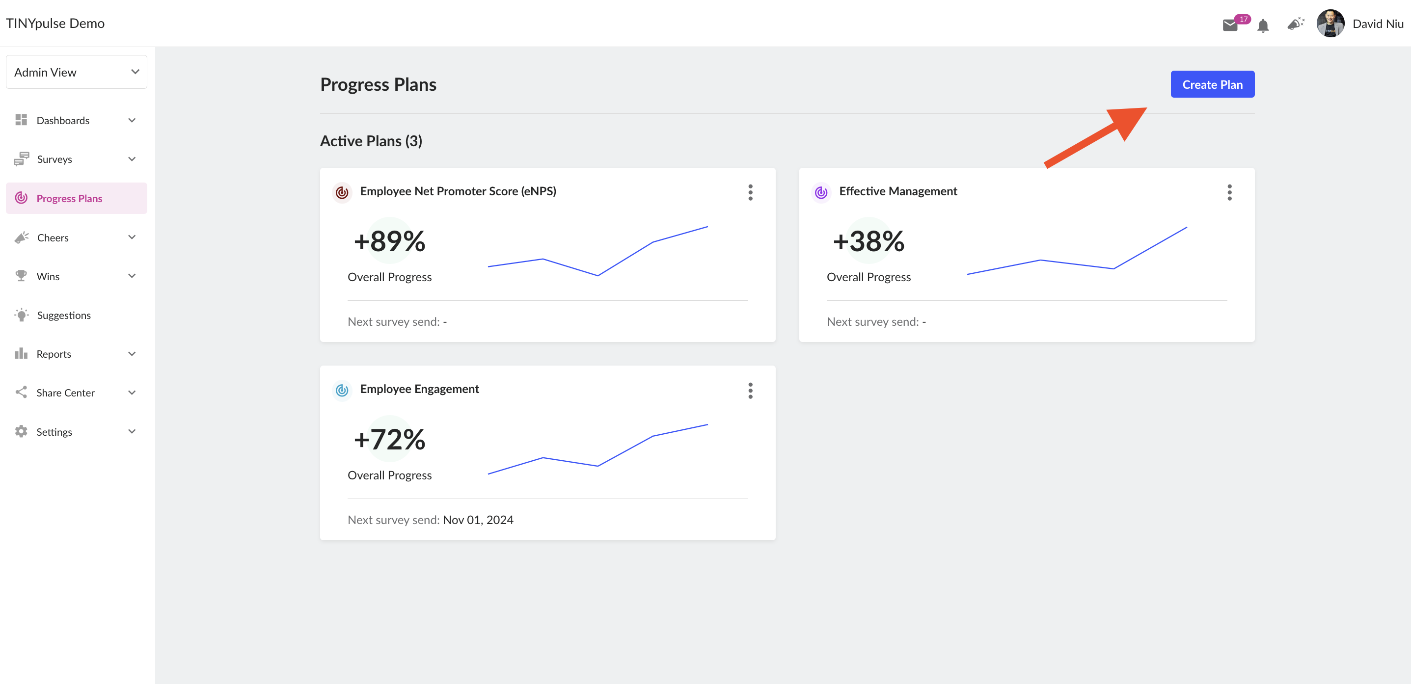
Task: Open the eNPS plan three-dot menu
Action: 750,192
